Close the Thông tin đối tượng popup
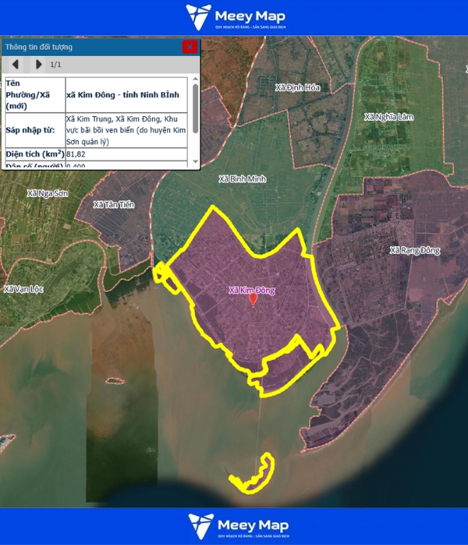The height and width of the screenshot is (545, 468). [x=189, y=47]
